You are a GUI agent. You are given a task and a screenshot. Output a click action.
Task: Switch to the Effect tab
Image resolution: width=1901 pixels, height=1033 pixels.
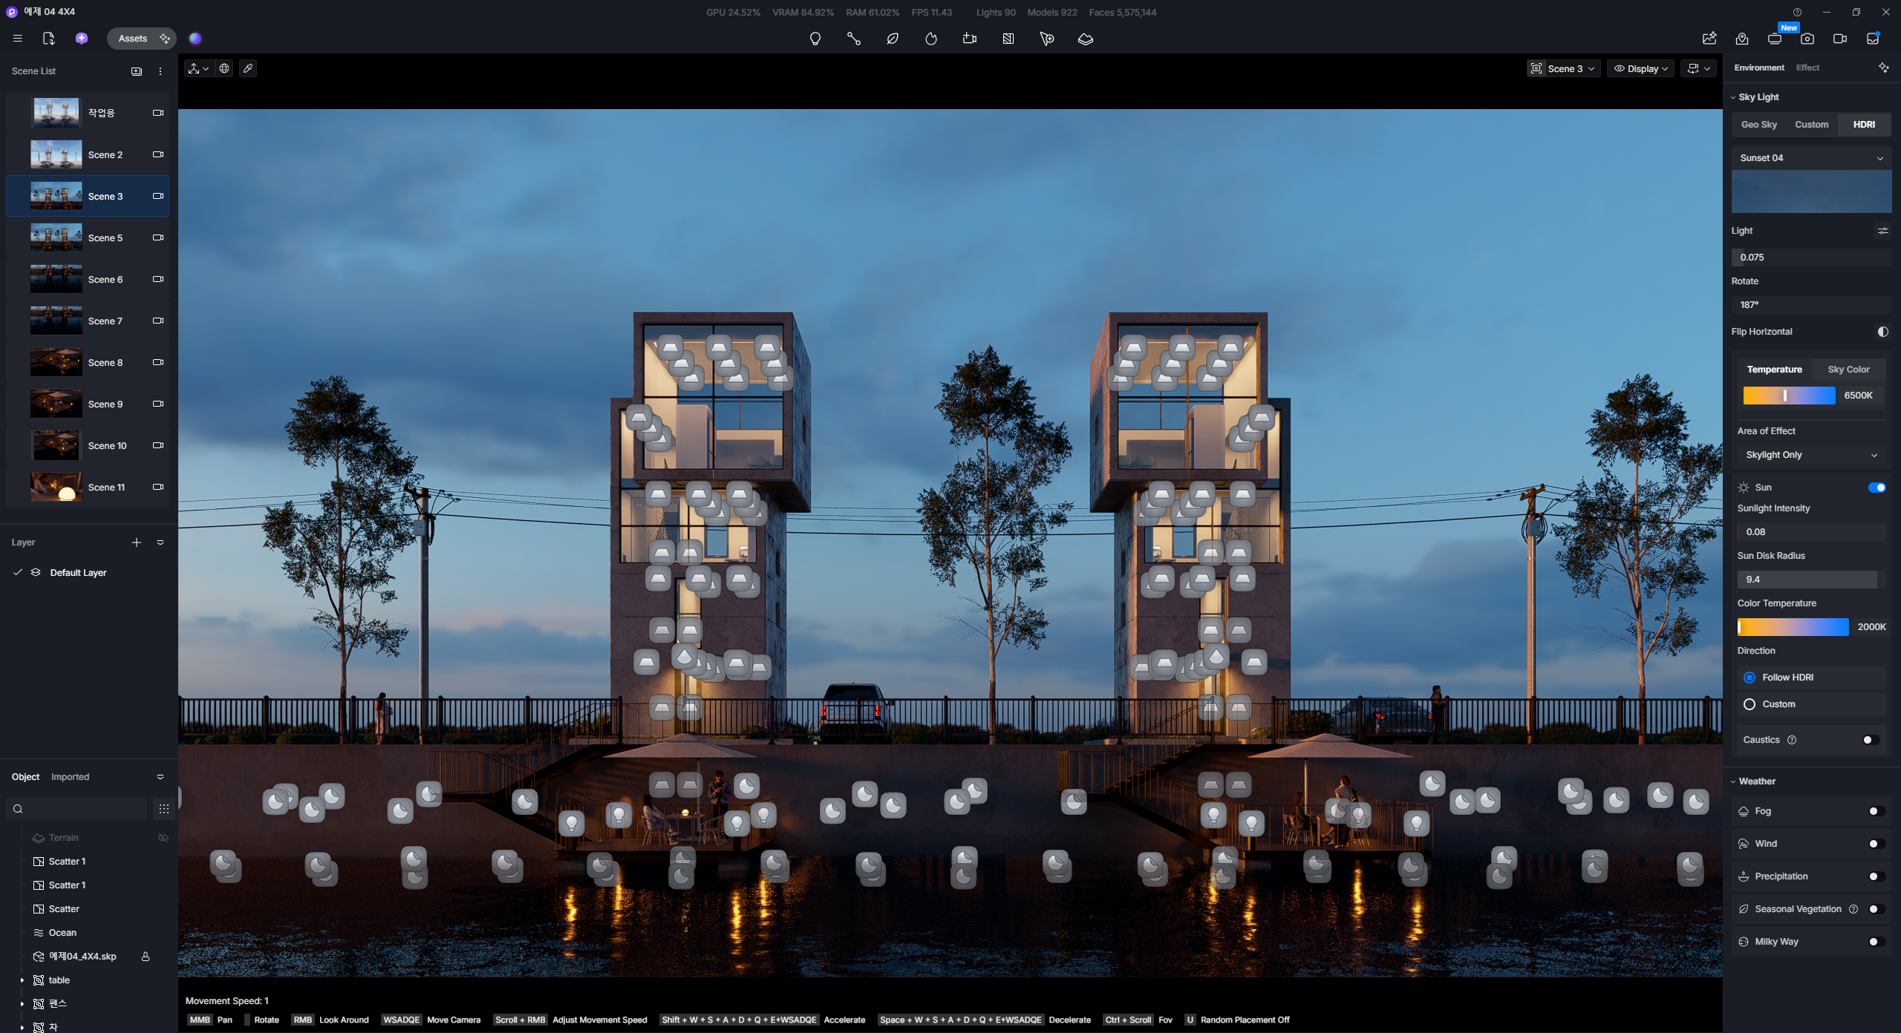[1807, 68]
